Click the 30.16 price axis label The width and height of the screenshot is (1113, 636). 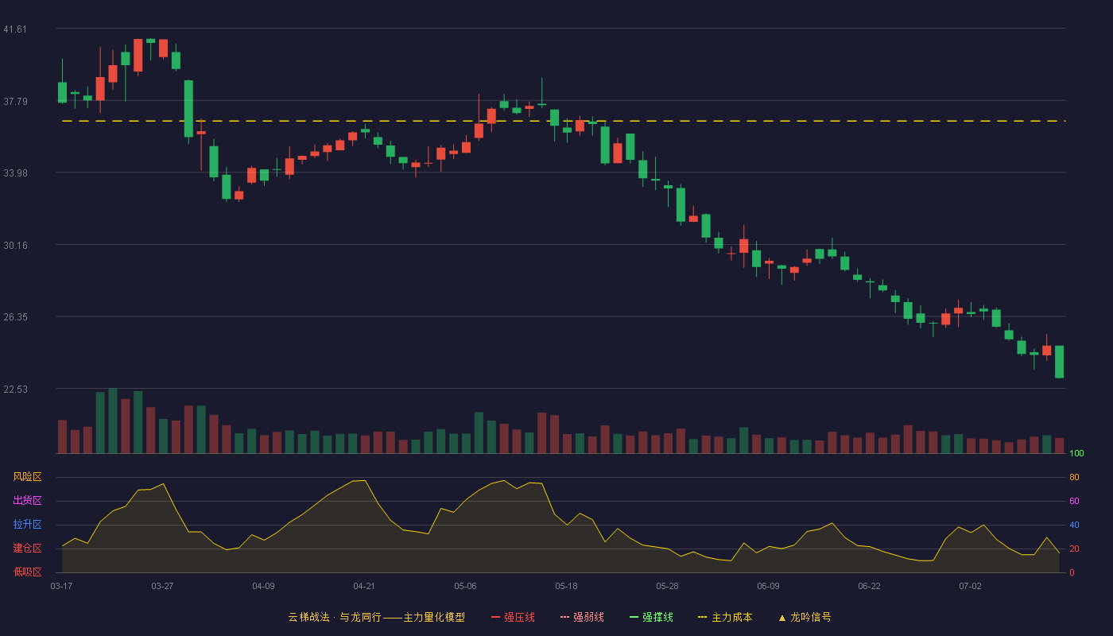click(15, 246)
